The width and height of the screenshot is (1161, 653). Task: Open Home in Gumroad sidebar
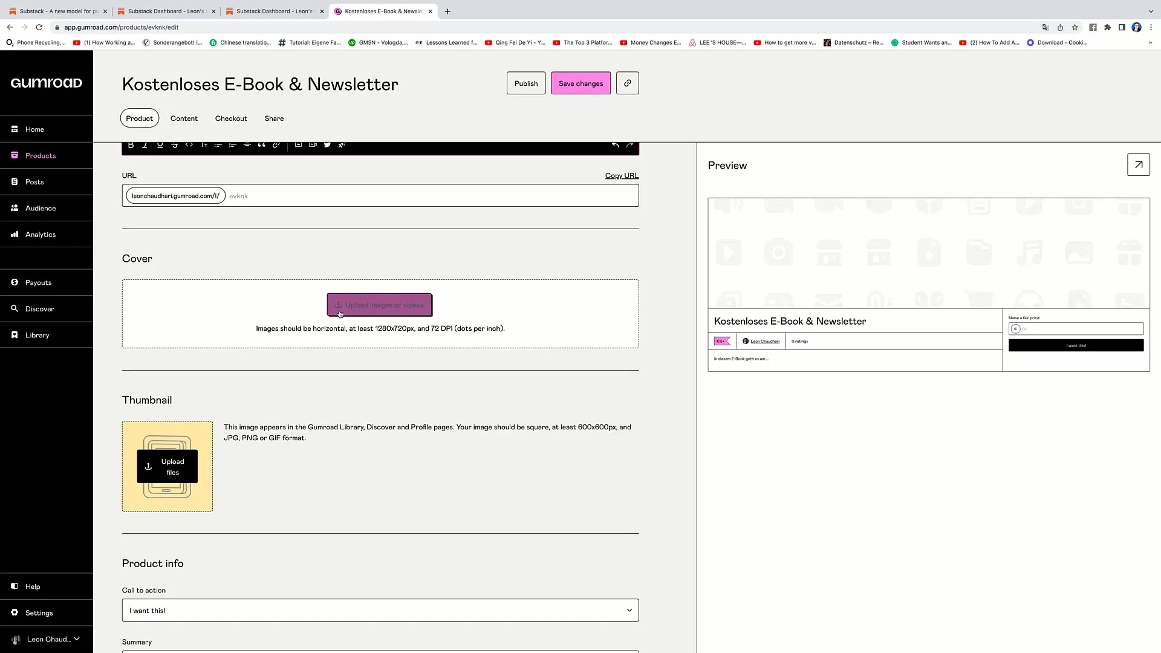point(47,129)
